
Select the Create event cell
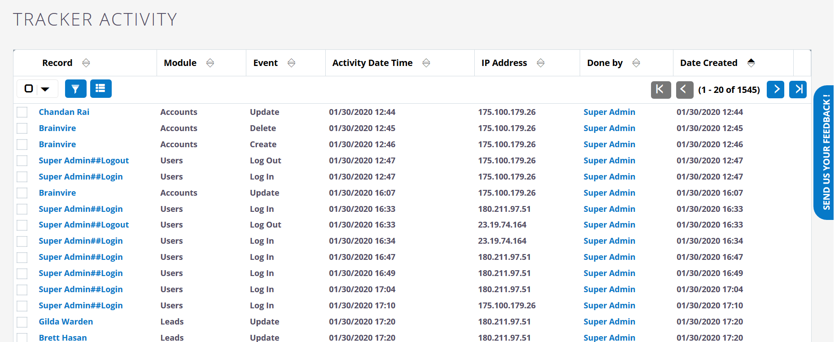(x=263, y=145)
